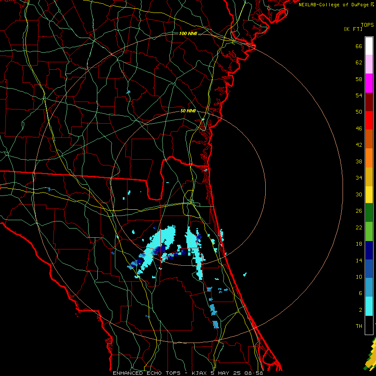This screenshot has width=376, height=376.
Task: Click the legend value 42
Action: pyautogui.click(x=359, y=145)
